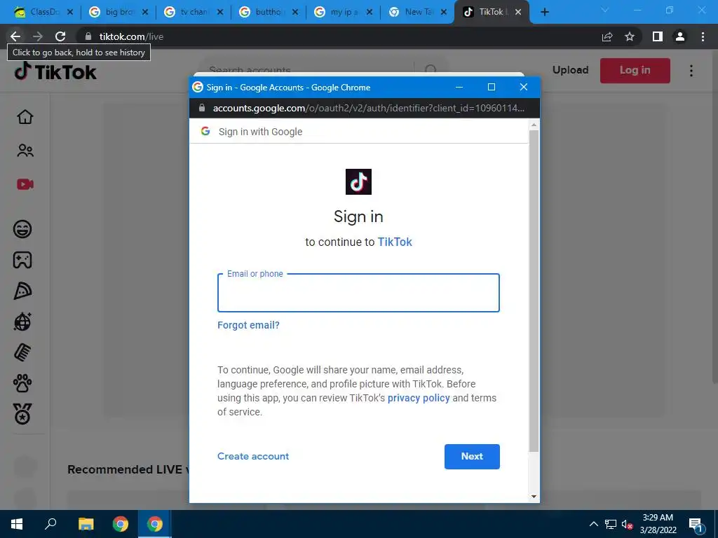Show hidden tray icons chevron
Image resolution: width=718 pixels, height=538 pixels.
point(593,524)
